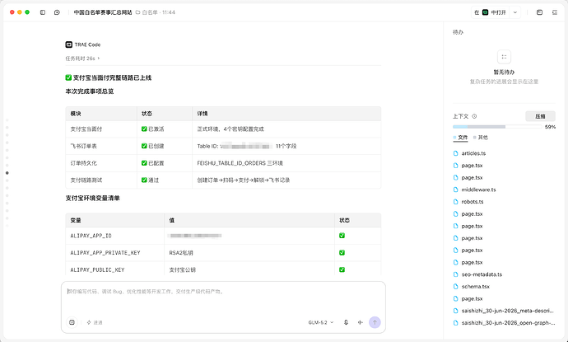
Task: Open robots.ts in the context files
Action: click(x=473, y=202)
